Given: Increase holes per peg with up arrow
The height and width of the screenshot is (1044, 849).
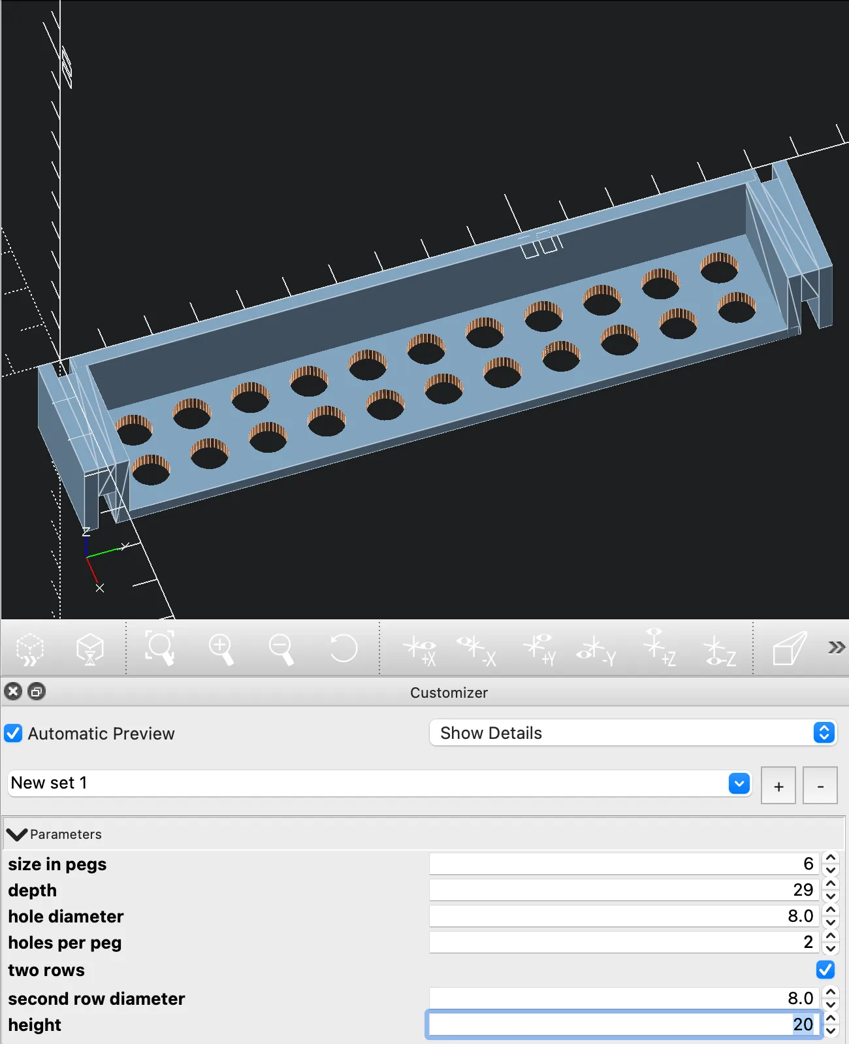Looking at the screenshot, I should pyautogui.click(x=831, y=936).
